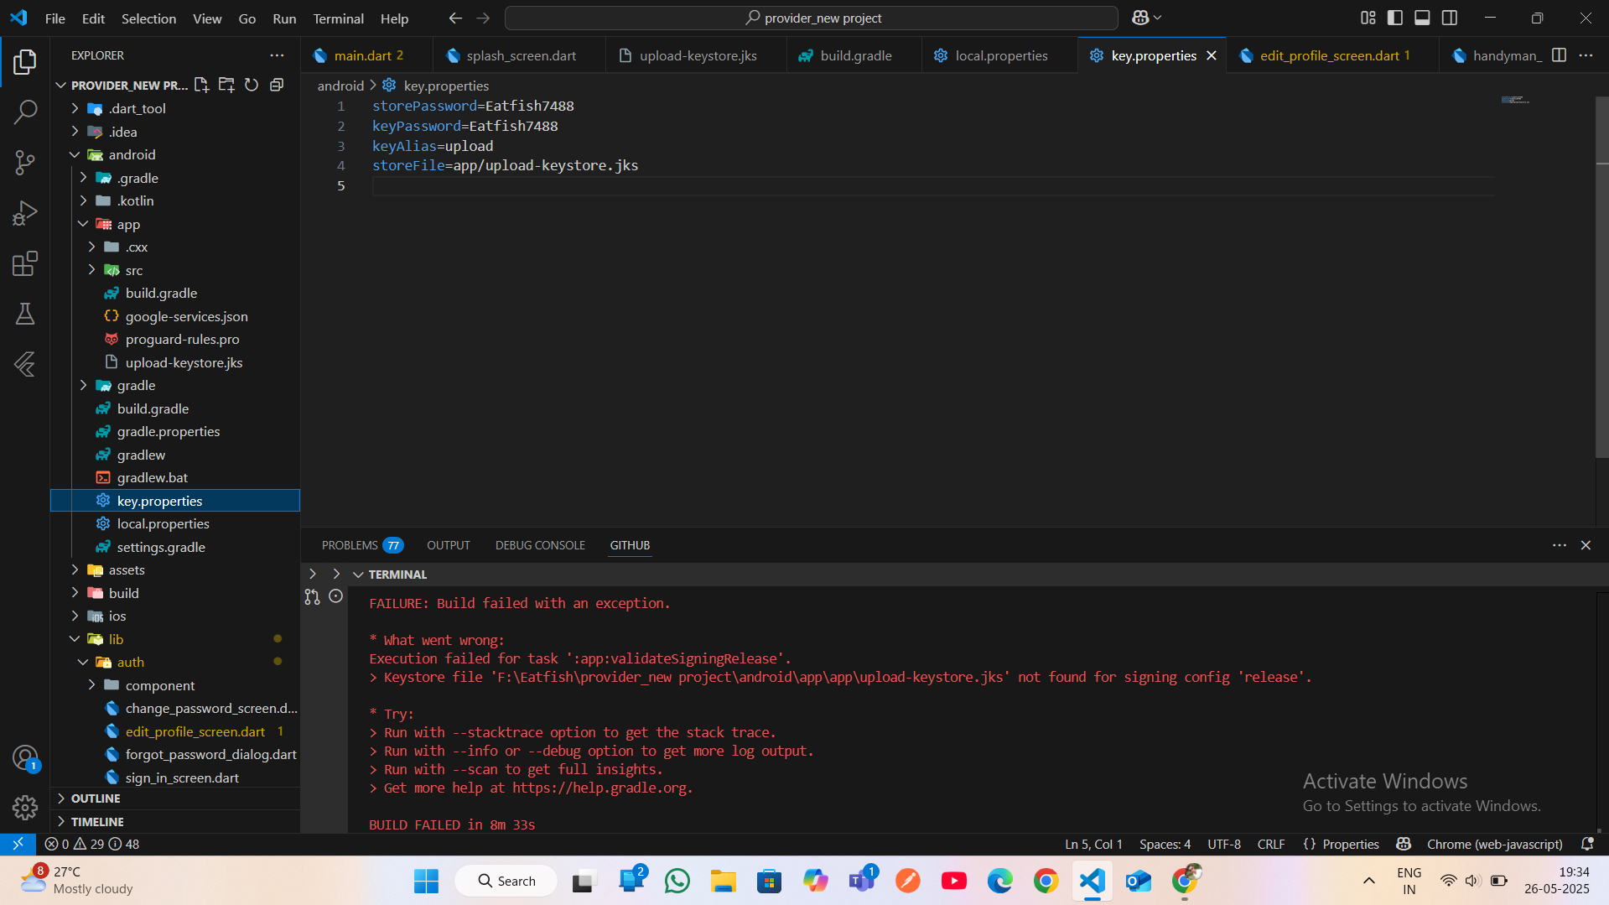Viewport: 1609px width, 905px height.
Task: Click the editor minimap preview
Action: click(x=1515, y=100)
